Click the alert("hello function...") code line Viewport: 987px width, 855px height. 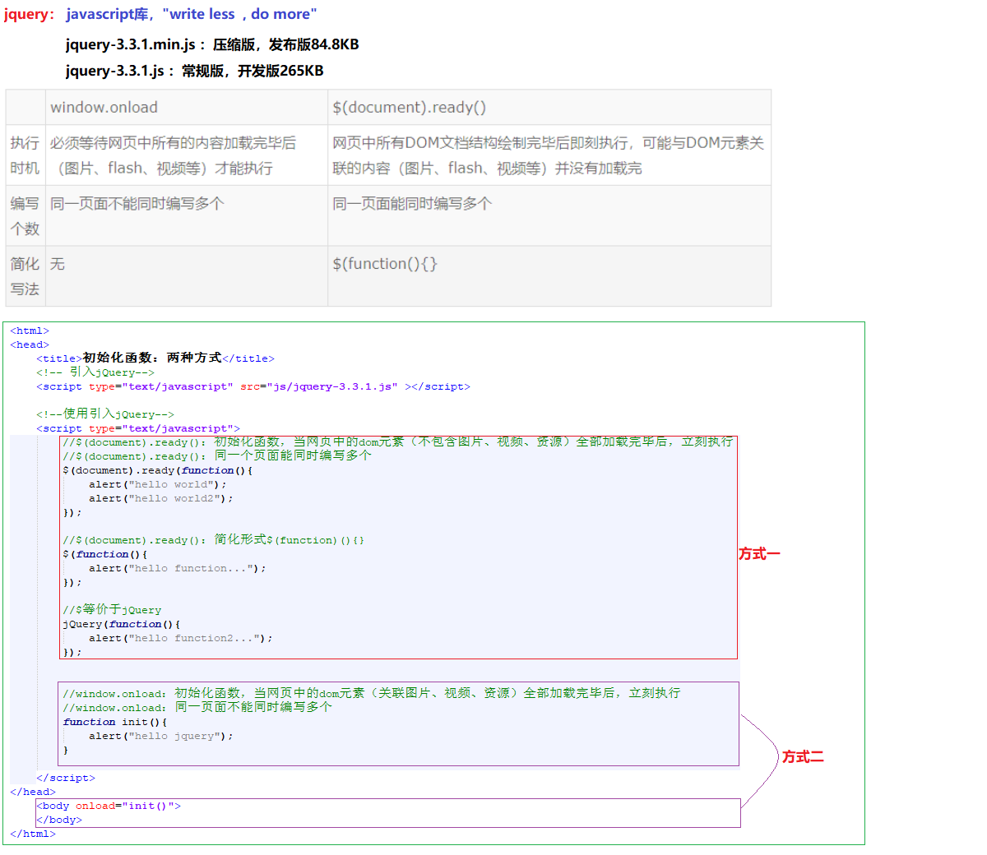pos(178,568)
